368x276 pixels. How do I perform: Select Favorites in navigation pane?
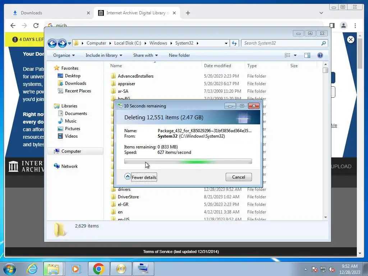70,68
